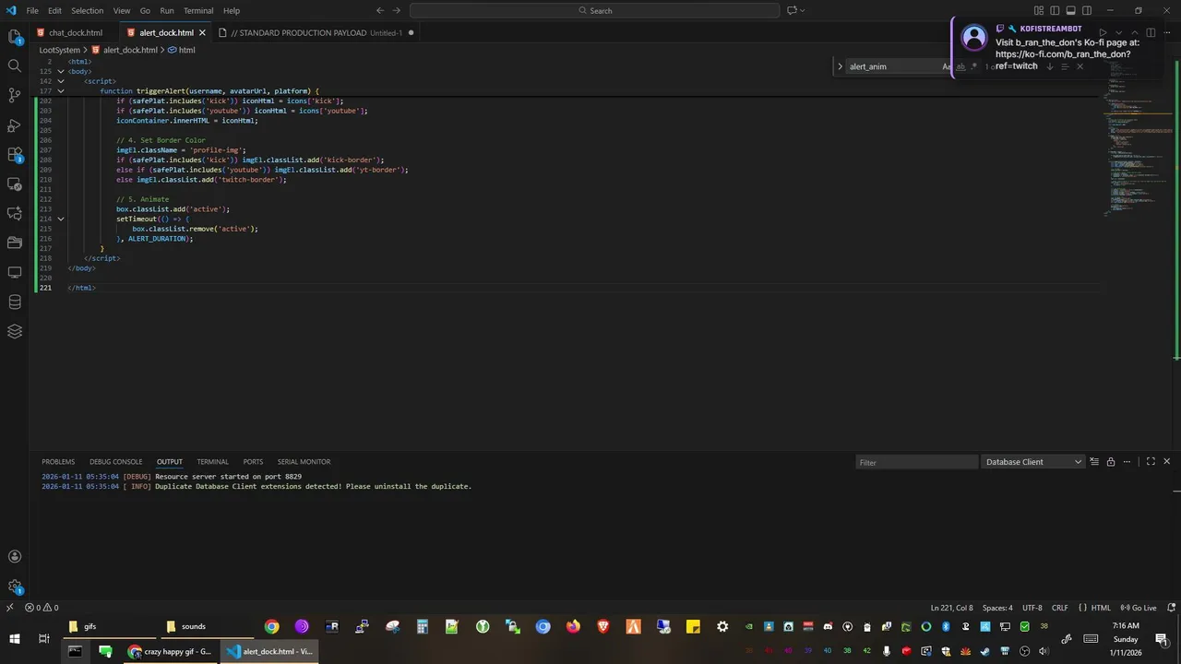1181x664 pixels.
Task: Close the alert_dock.html tab
Action: pos(203,32)
